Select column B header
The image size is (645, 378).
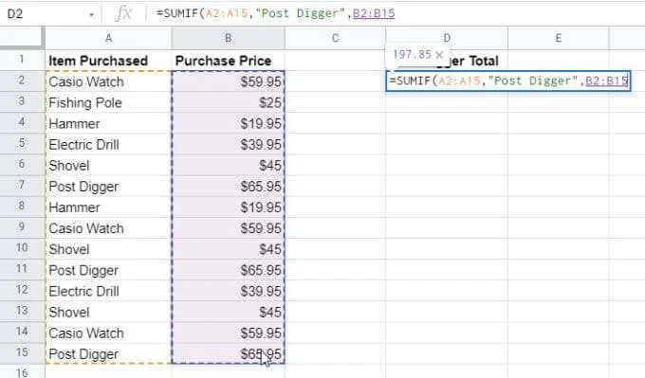click(x=228, y=38)
